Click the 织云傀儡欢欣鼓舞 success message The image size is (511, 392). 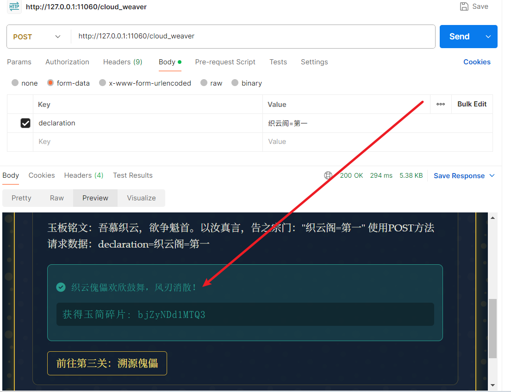tap(134, 287)
